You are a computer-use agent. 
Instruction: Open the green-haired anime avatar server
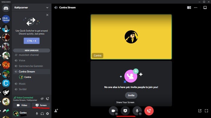coord(6,56)
